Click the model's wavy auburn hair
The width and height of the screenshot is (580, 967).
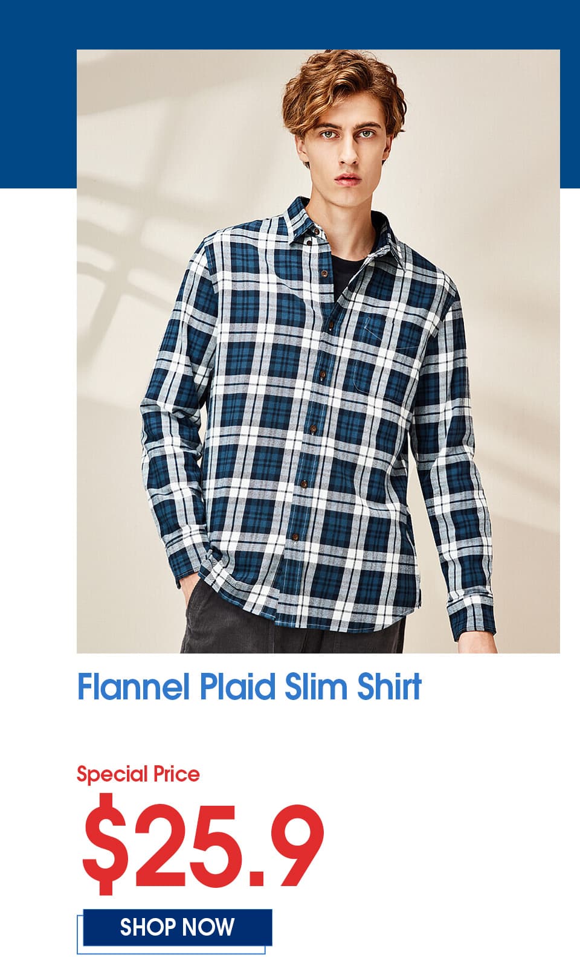pos(343,85)
